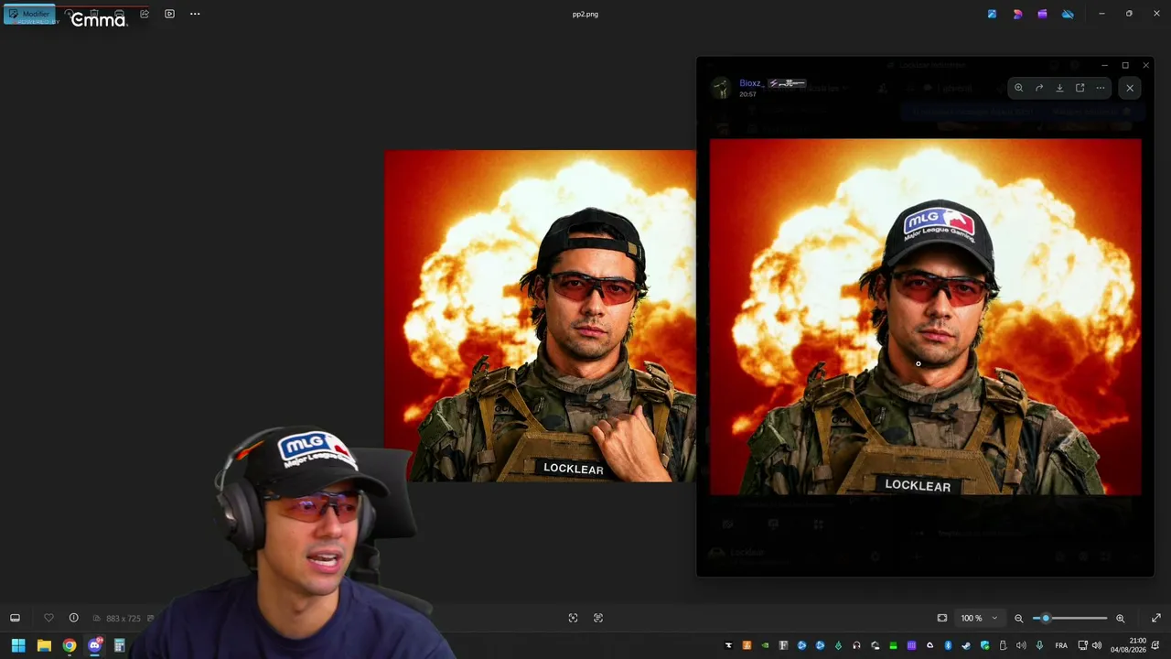Viewport: 1171px width, 659px height.
Task: Open the three-dot more menu in Photos toolbar
Action: [x=195, y=14]
